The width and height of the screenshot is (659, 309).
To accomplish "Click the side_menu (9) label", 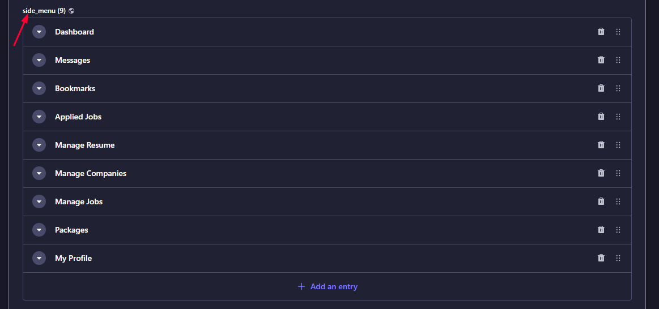I will coord(44,11).
